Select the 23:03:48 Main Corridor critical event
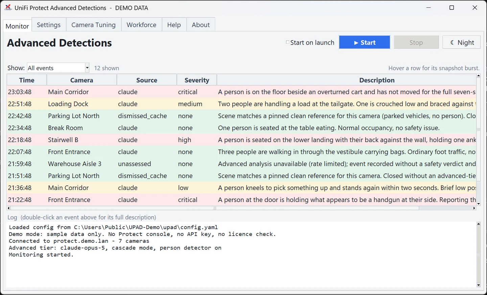Image resolution: width=487 pixels, height=295 pixels. coord(241,92)
